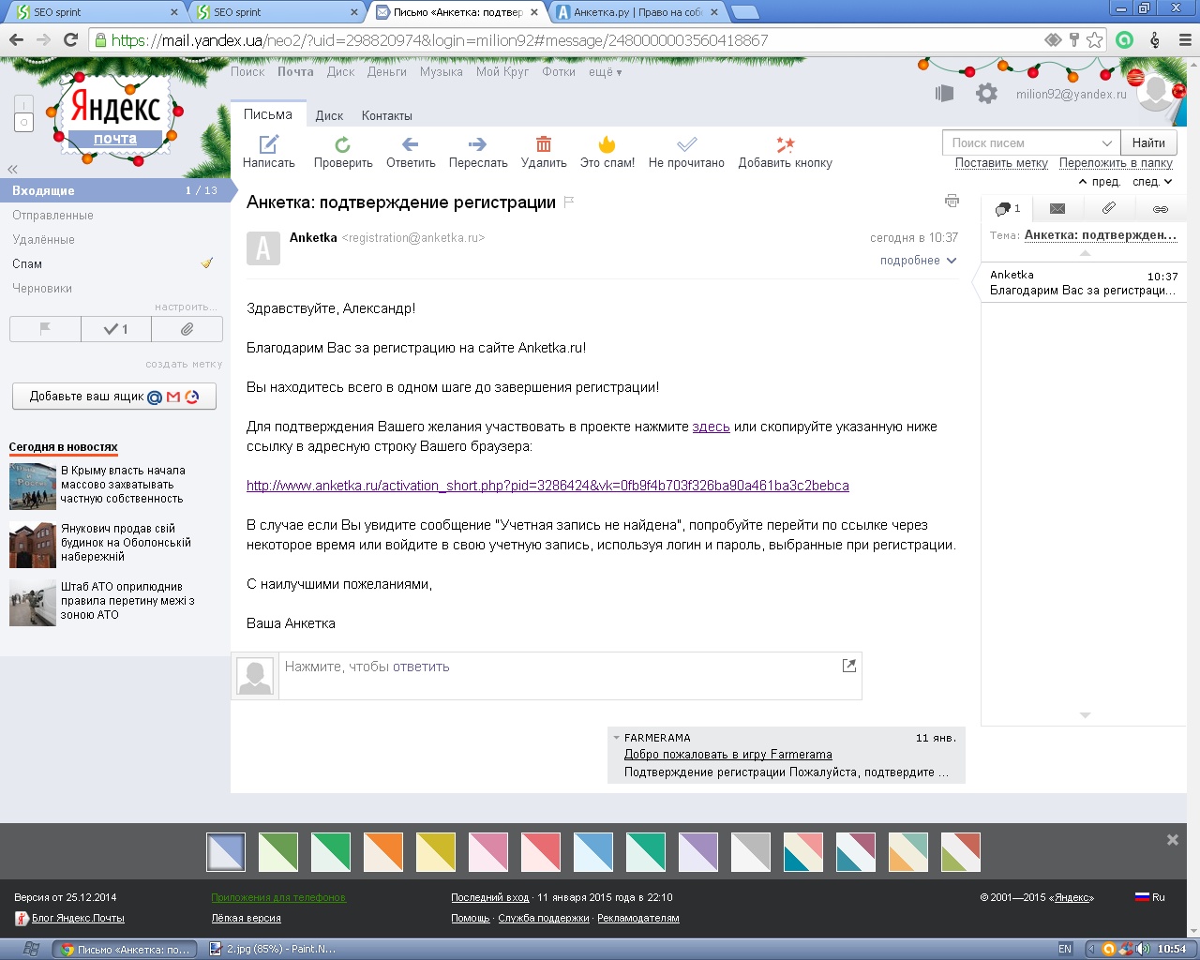Click the Добавьте ваш ящик button
This screenshot has width=1200, height=960.
114,397
